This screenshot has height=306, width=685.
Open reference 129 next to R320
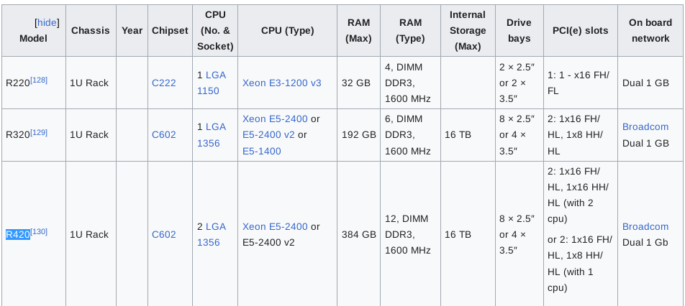[39, 132]
